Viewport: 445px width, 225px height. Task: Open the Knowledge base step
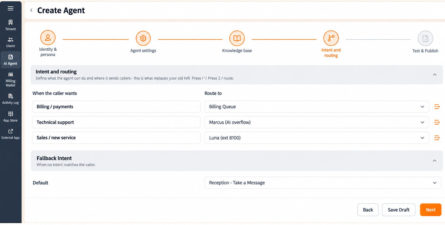[237, 38]
